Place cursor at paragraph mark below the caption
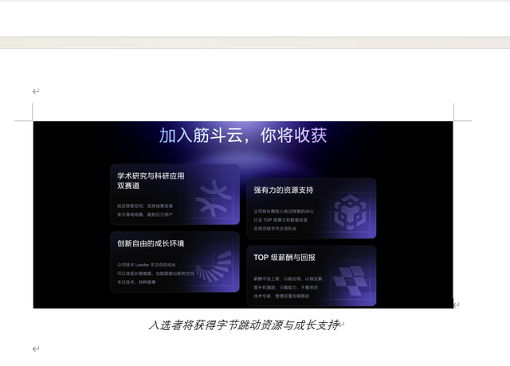510x366 pixels. (36, 349)
